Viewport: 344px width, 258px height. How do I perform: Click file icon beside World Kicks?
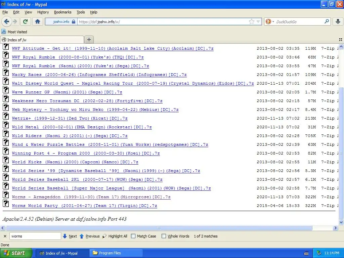pyautogui.click(x=6, y=160)
